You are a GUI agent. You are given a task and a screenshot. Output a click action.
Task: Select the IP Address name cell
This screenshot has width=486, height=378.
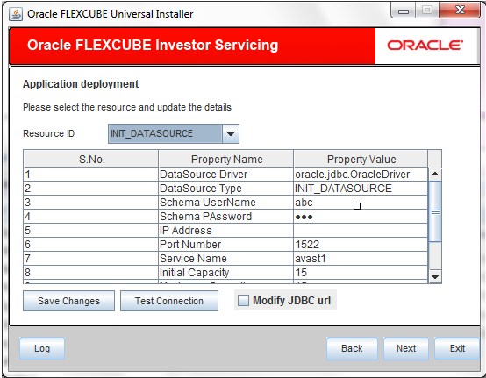tap(226, 231)
